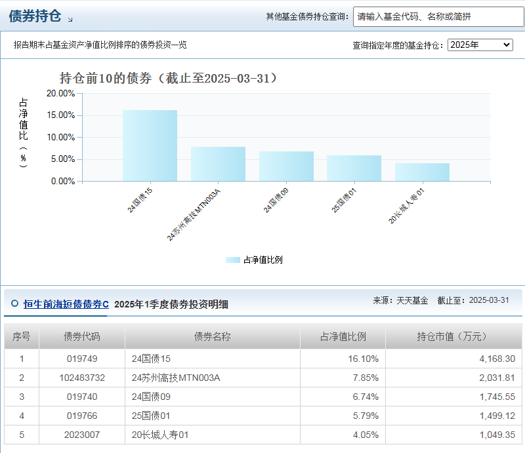Click the 25国债01 chart bar
Screen dimensions: 525x453
pos(354,168)
